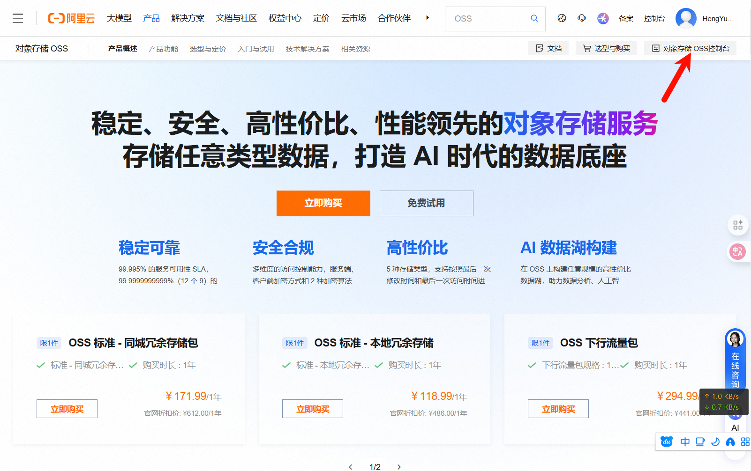Select the 产品功能 tab
This screenshot has width=751, height=471.
pos(164,49)
